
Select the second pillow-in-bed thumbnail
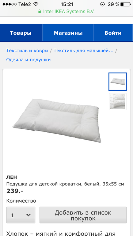click(x=118, y=101)
